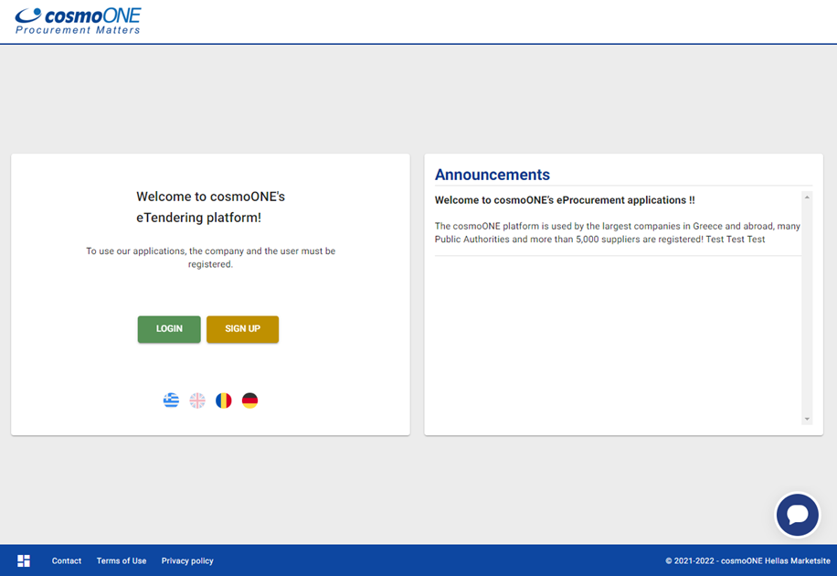Click the Announcements heading
This screenshot has width=837, height=576.
point(493,175)
